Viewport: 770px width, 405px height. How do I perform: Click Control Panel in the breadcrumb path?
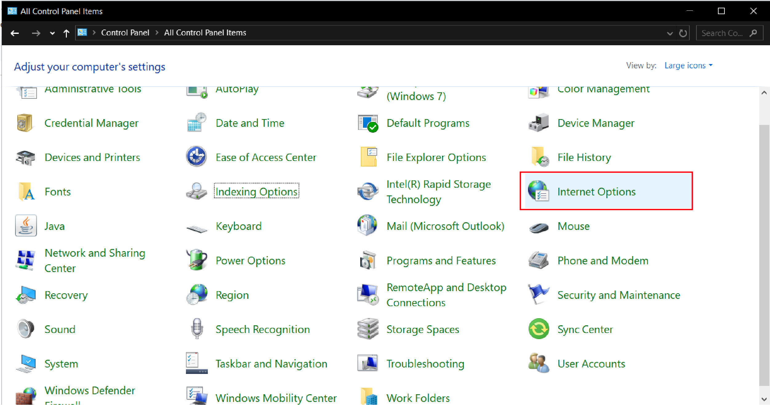pos(125,33)
